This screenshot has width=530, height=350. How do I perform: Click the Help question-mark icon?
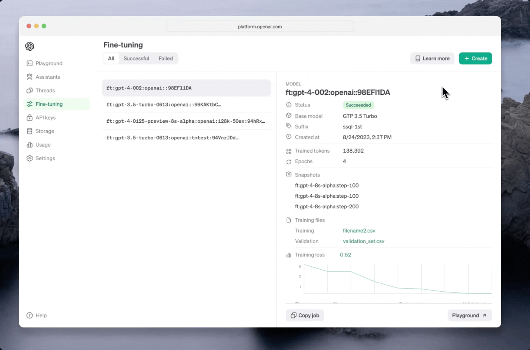[x=30, y=315]
